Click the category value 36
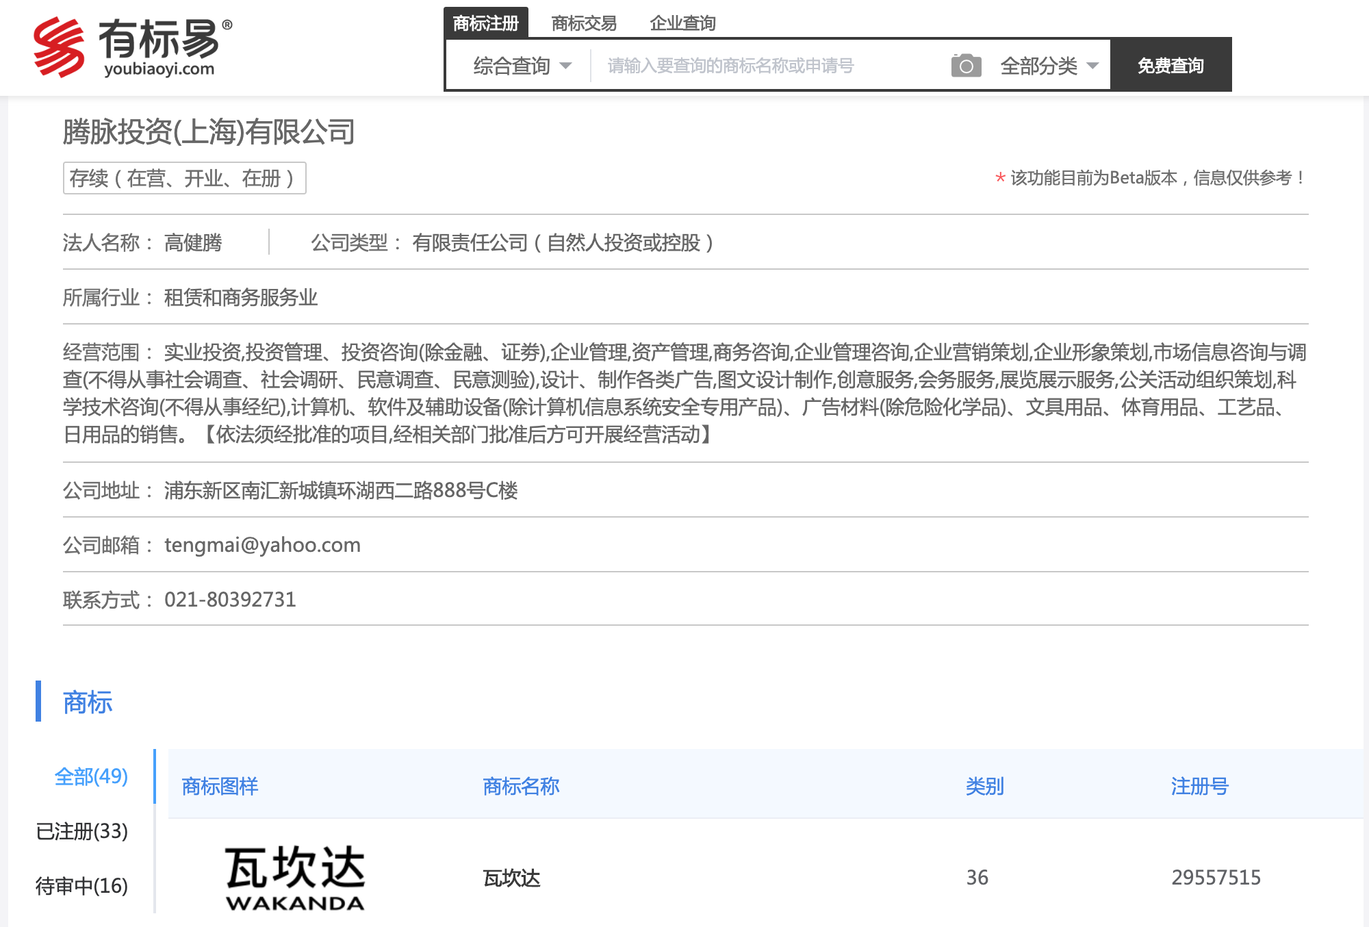Image resolution: width=1369 pixels, height=927 pixels. coord(977,878)
